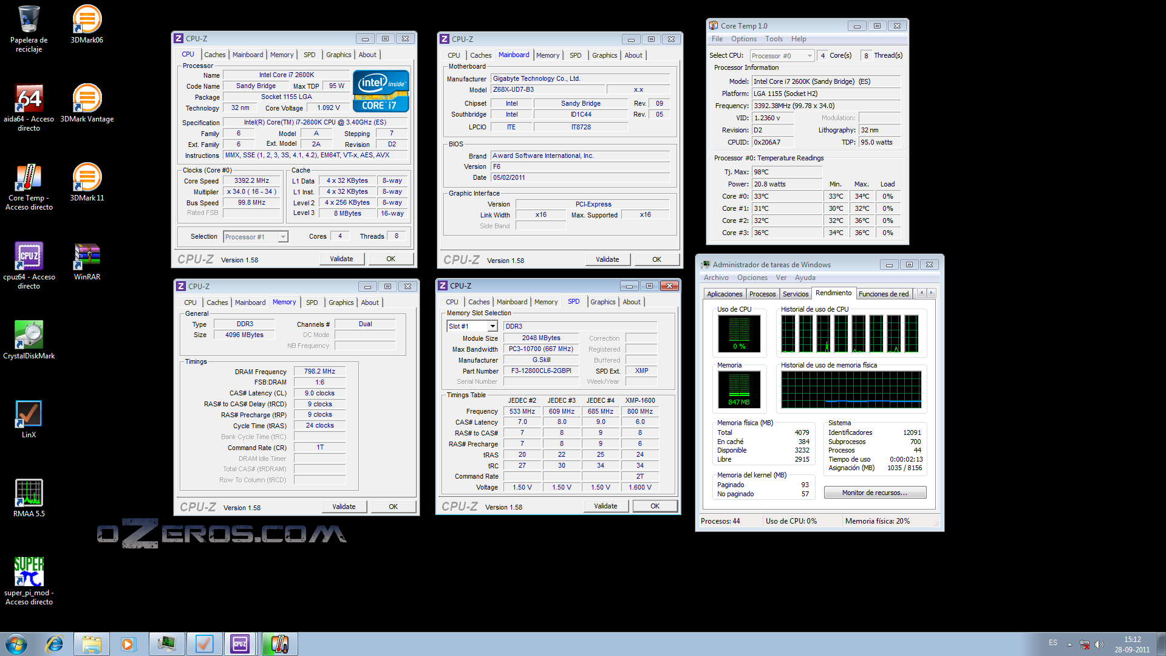Click OK in SPD CPU-Z window
Screen dimensions: 1166x656
[x=655, y=506]
